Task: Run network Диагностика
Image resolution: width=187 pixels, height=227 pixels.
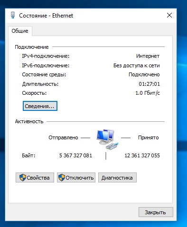Action: (117, 178)
